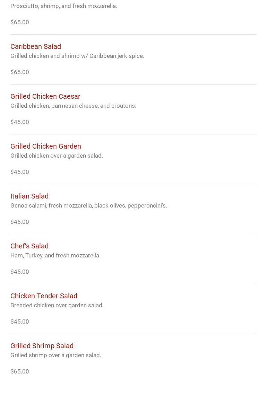
Task: Click the $65.00 price under Caribbean Salad
Action: coord(20,72)
